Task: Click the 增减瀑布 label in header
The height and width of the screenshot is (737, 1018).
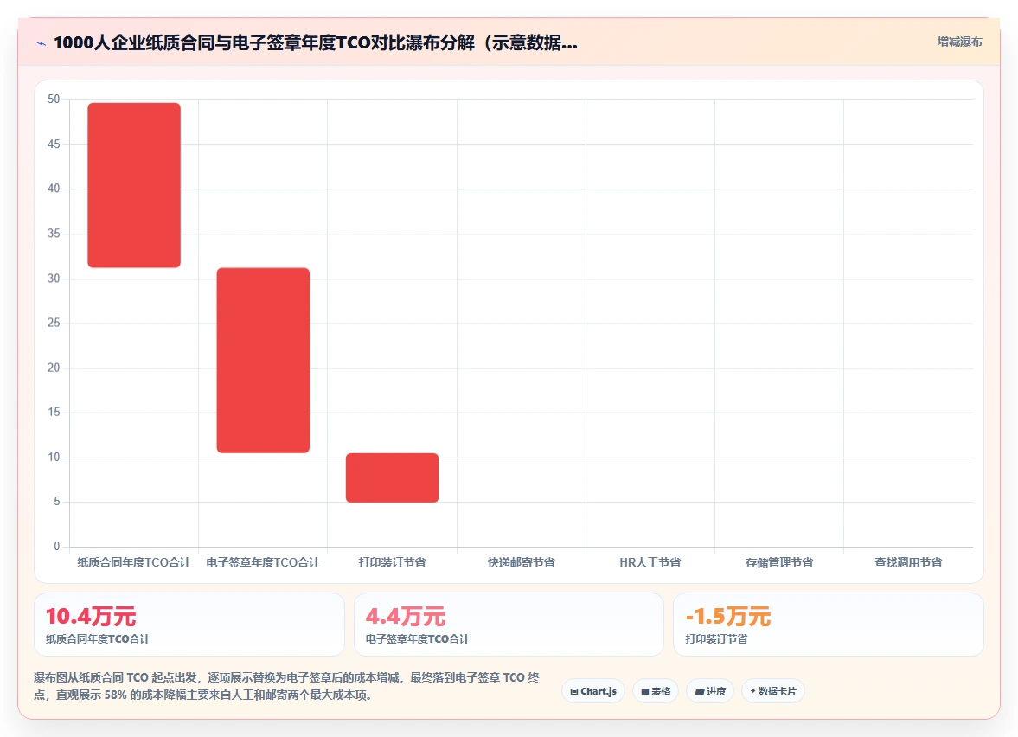Action: pos(959,42)
